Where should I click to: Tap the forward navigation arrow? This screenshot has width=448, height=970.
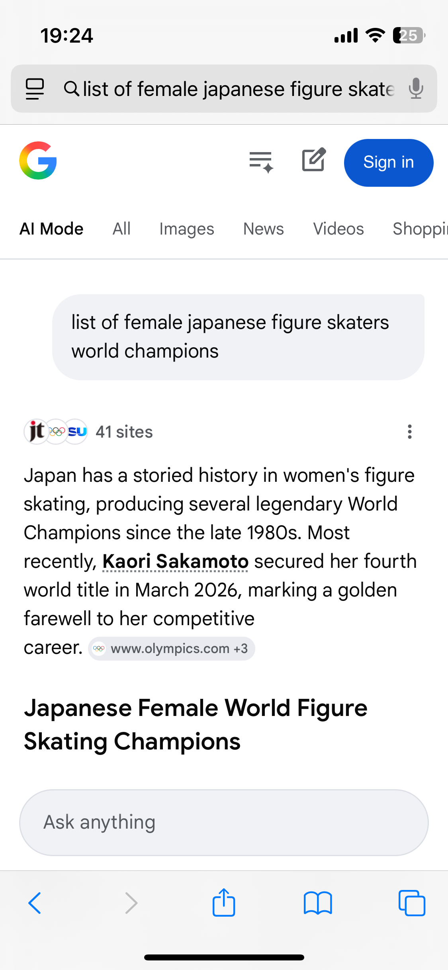point(131,903)
